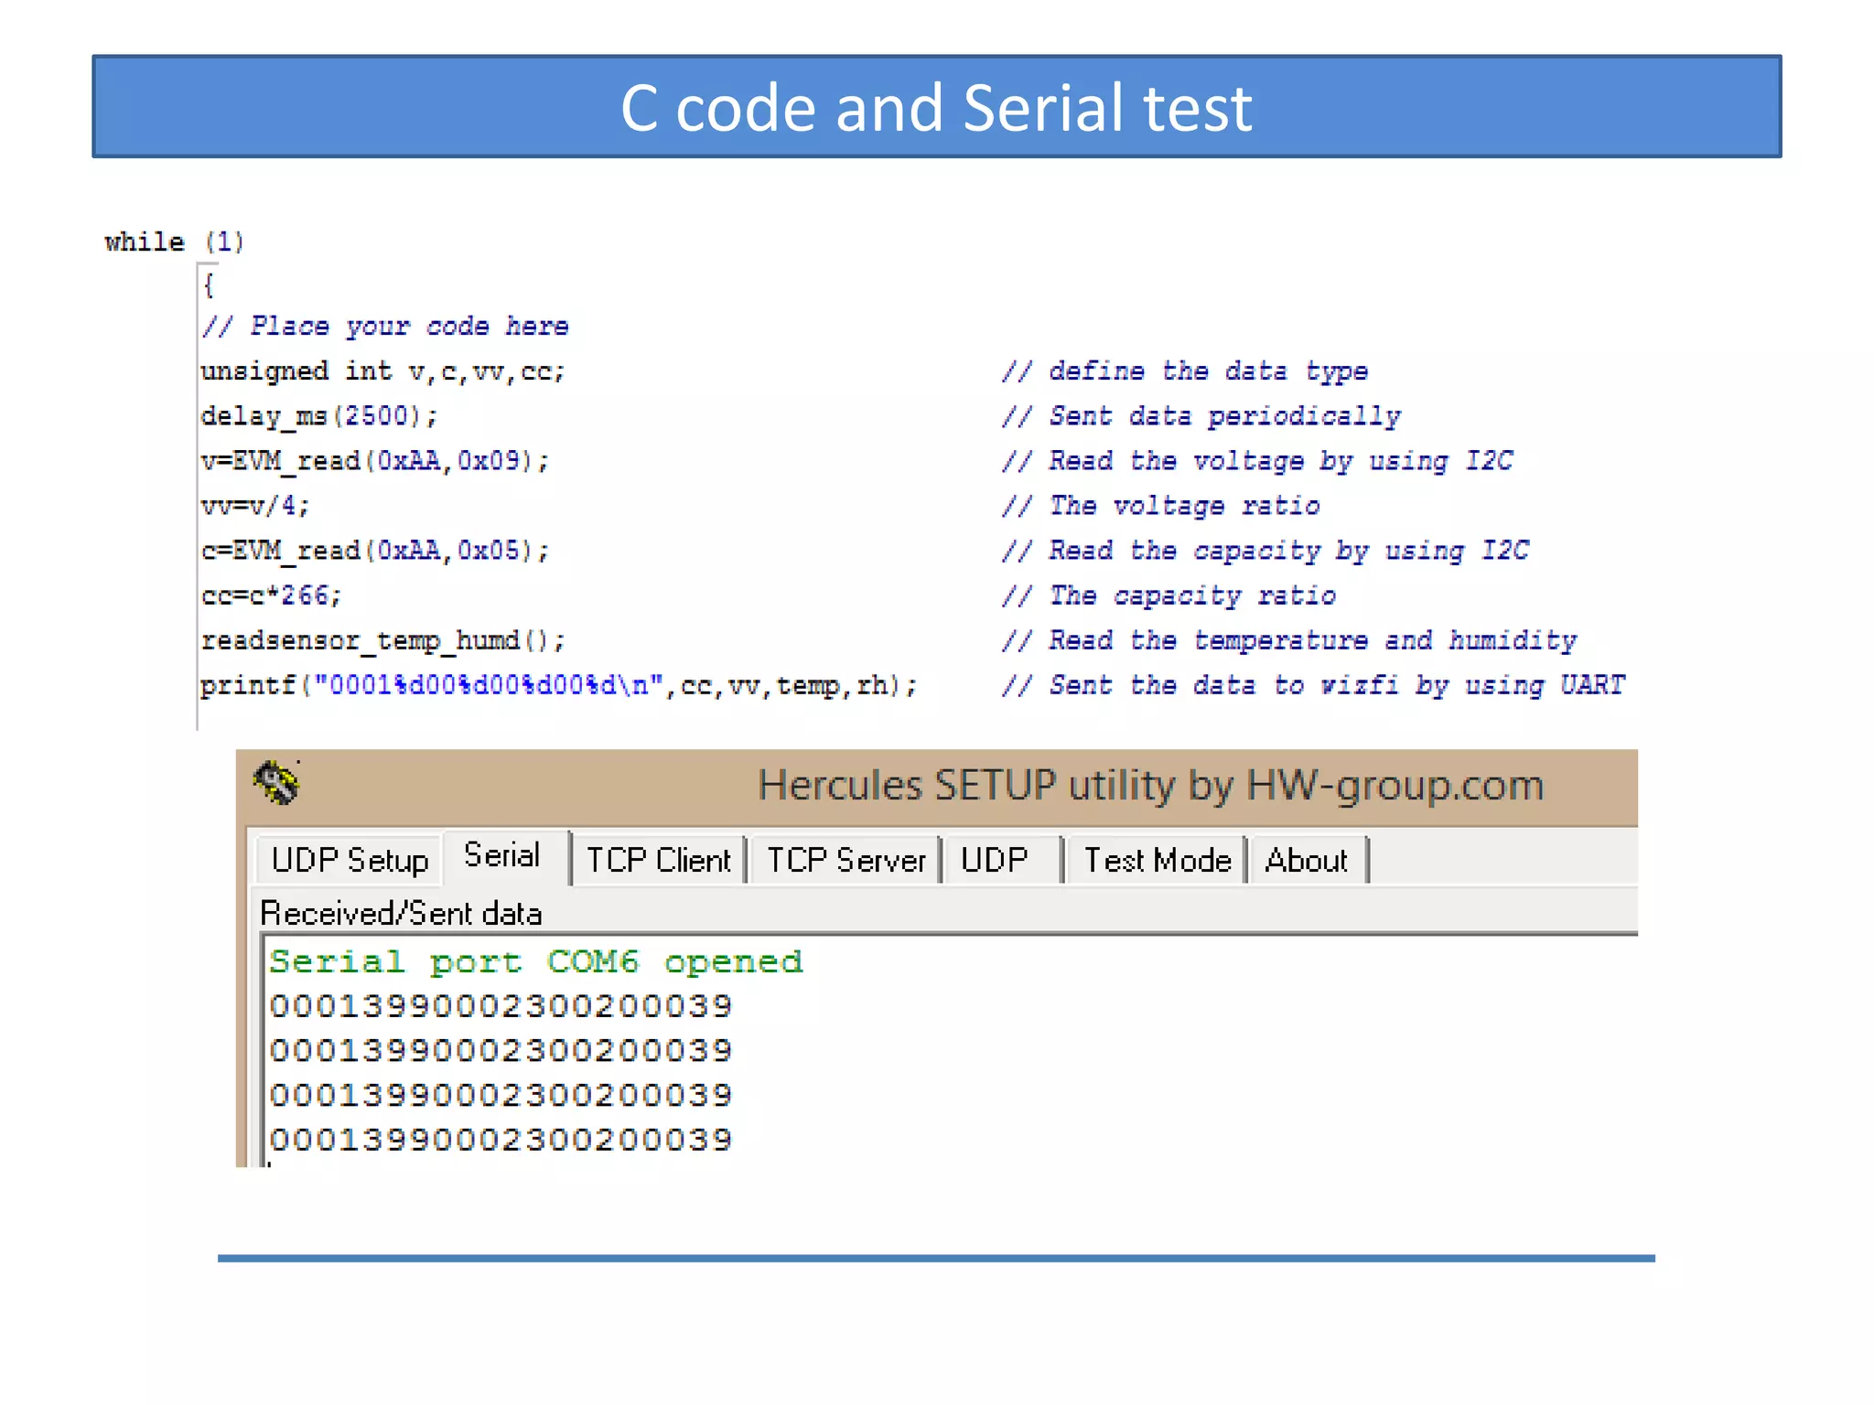The image size is (1874, 1405).
Task: Click the 'v=EVM_read(0xAA,0x09);' line
Action: click(x=375, y=460)
